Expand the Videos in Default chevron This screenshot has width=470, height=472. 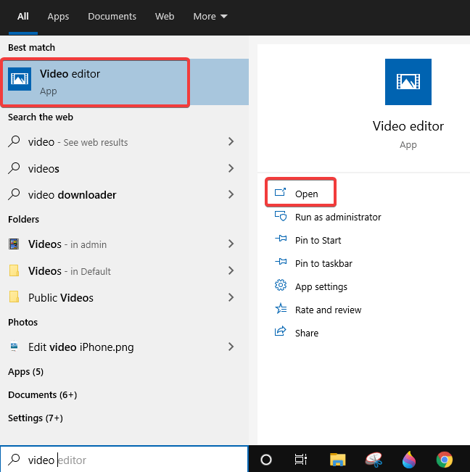point(231,270)
